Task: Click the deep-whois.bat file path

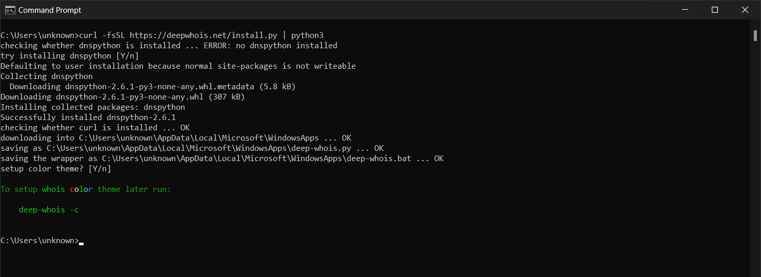Action: pos(256,159)
